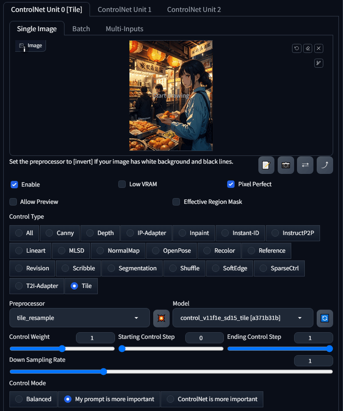
Task: Open the brush adjustment icon below the X button
Action: tap(319, 63)
